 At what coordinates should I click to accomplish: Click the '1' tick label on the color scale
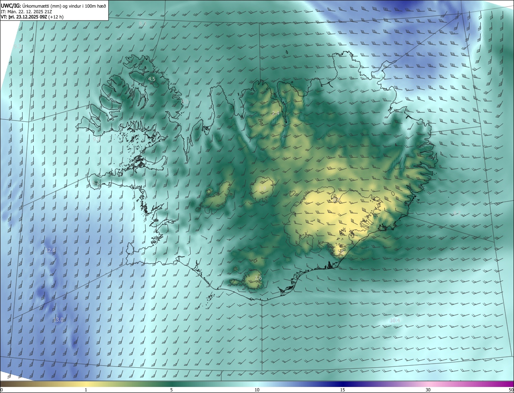(86, 390)
